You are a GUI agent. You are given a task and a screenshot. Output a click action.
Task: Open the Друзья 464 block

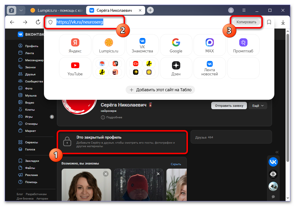231,137
